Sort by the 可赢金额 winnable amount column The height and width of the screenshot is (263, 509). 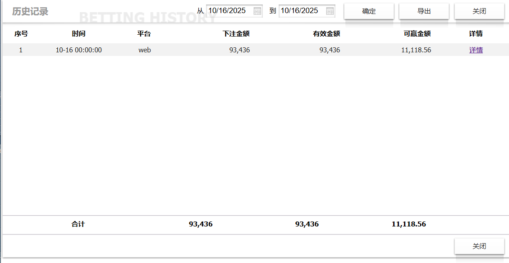(x=417, y=33)
